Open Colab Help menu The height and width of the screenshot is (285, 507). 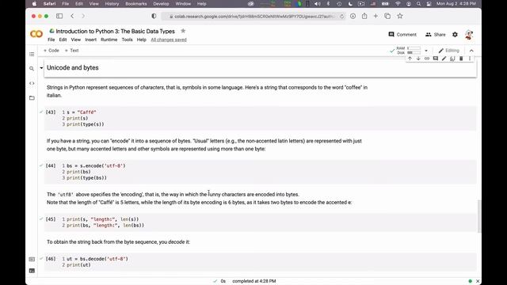click(141, 40)
